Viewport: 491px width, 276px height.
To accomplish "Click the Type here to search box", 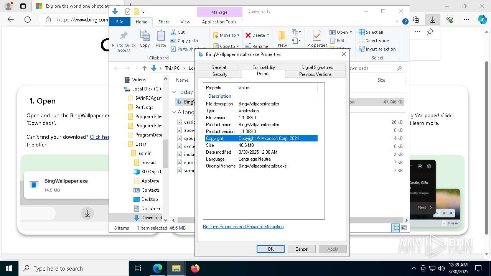I will (74, 268).
